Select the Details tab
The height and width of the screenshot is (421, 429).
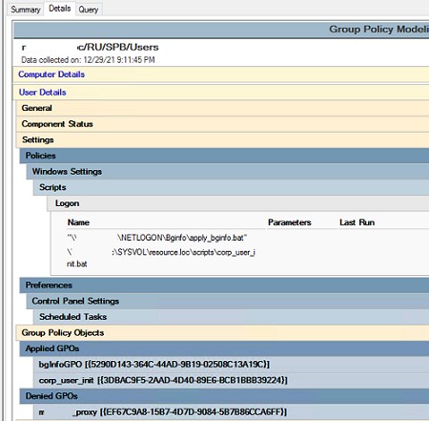60,9
